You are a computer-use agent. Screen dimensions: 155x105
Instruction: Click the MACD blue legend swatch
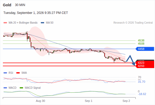click(5, 88)
